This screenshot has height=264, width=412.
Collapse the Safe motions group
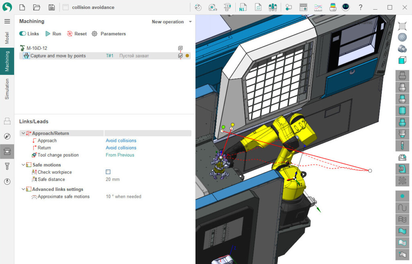pos(23,165)
